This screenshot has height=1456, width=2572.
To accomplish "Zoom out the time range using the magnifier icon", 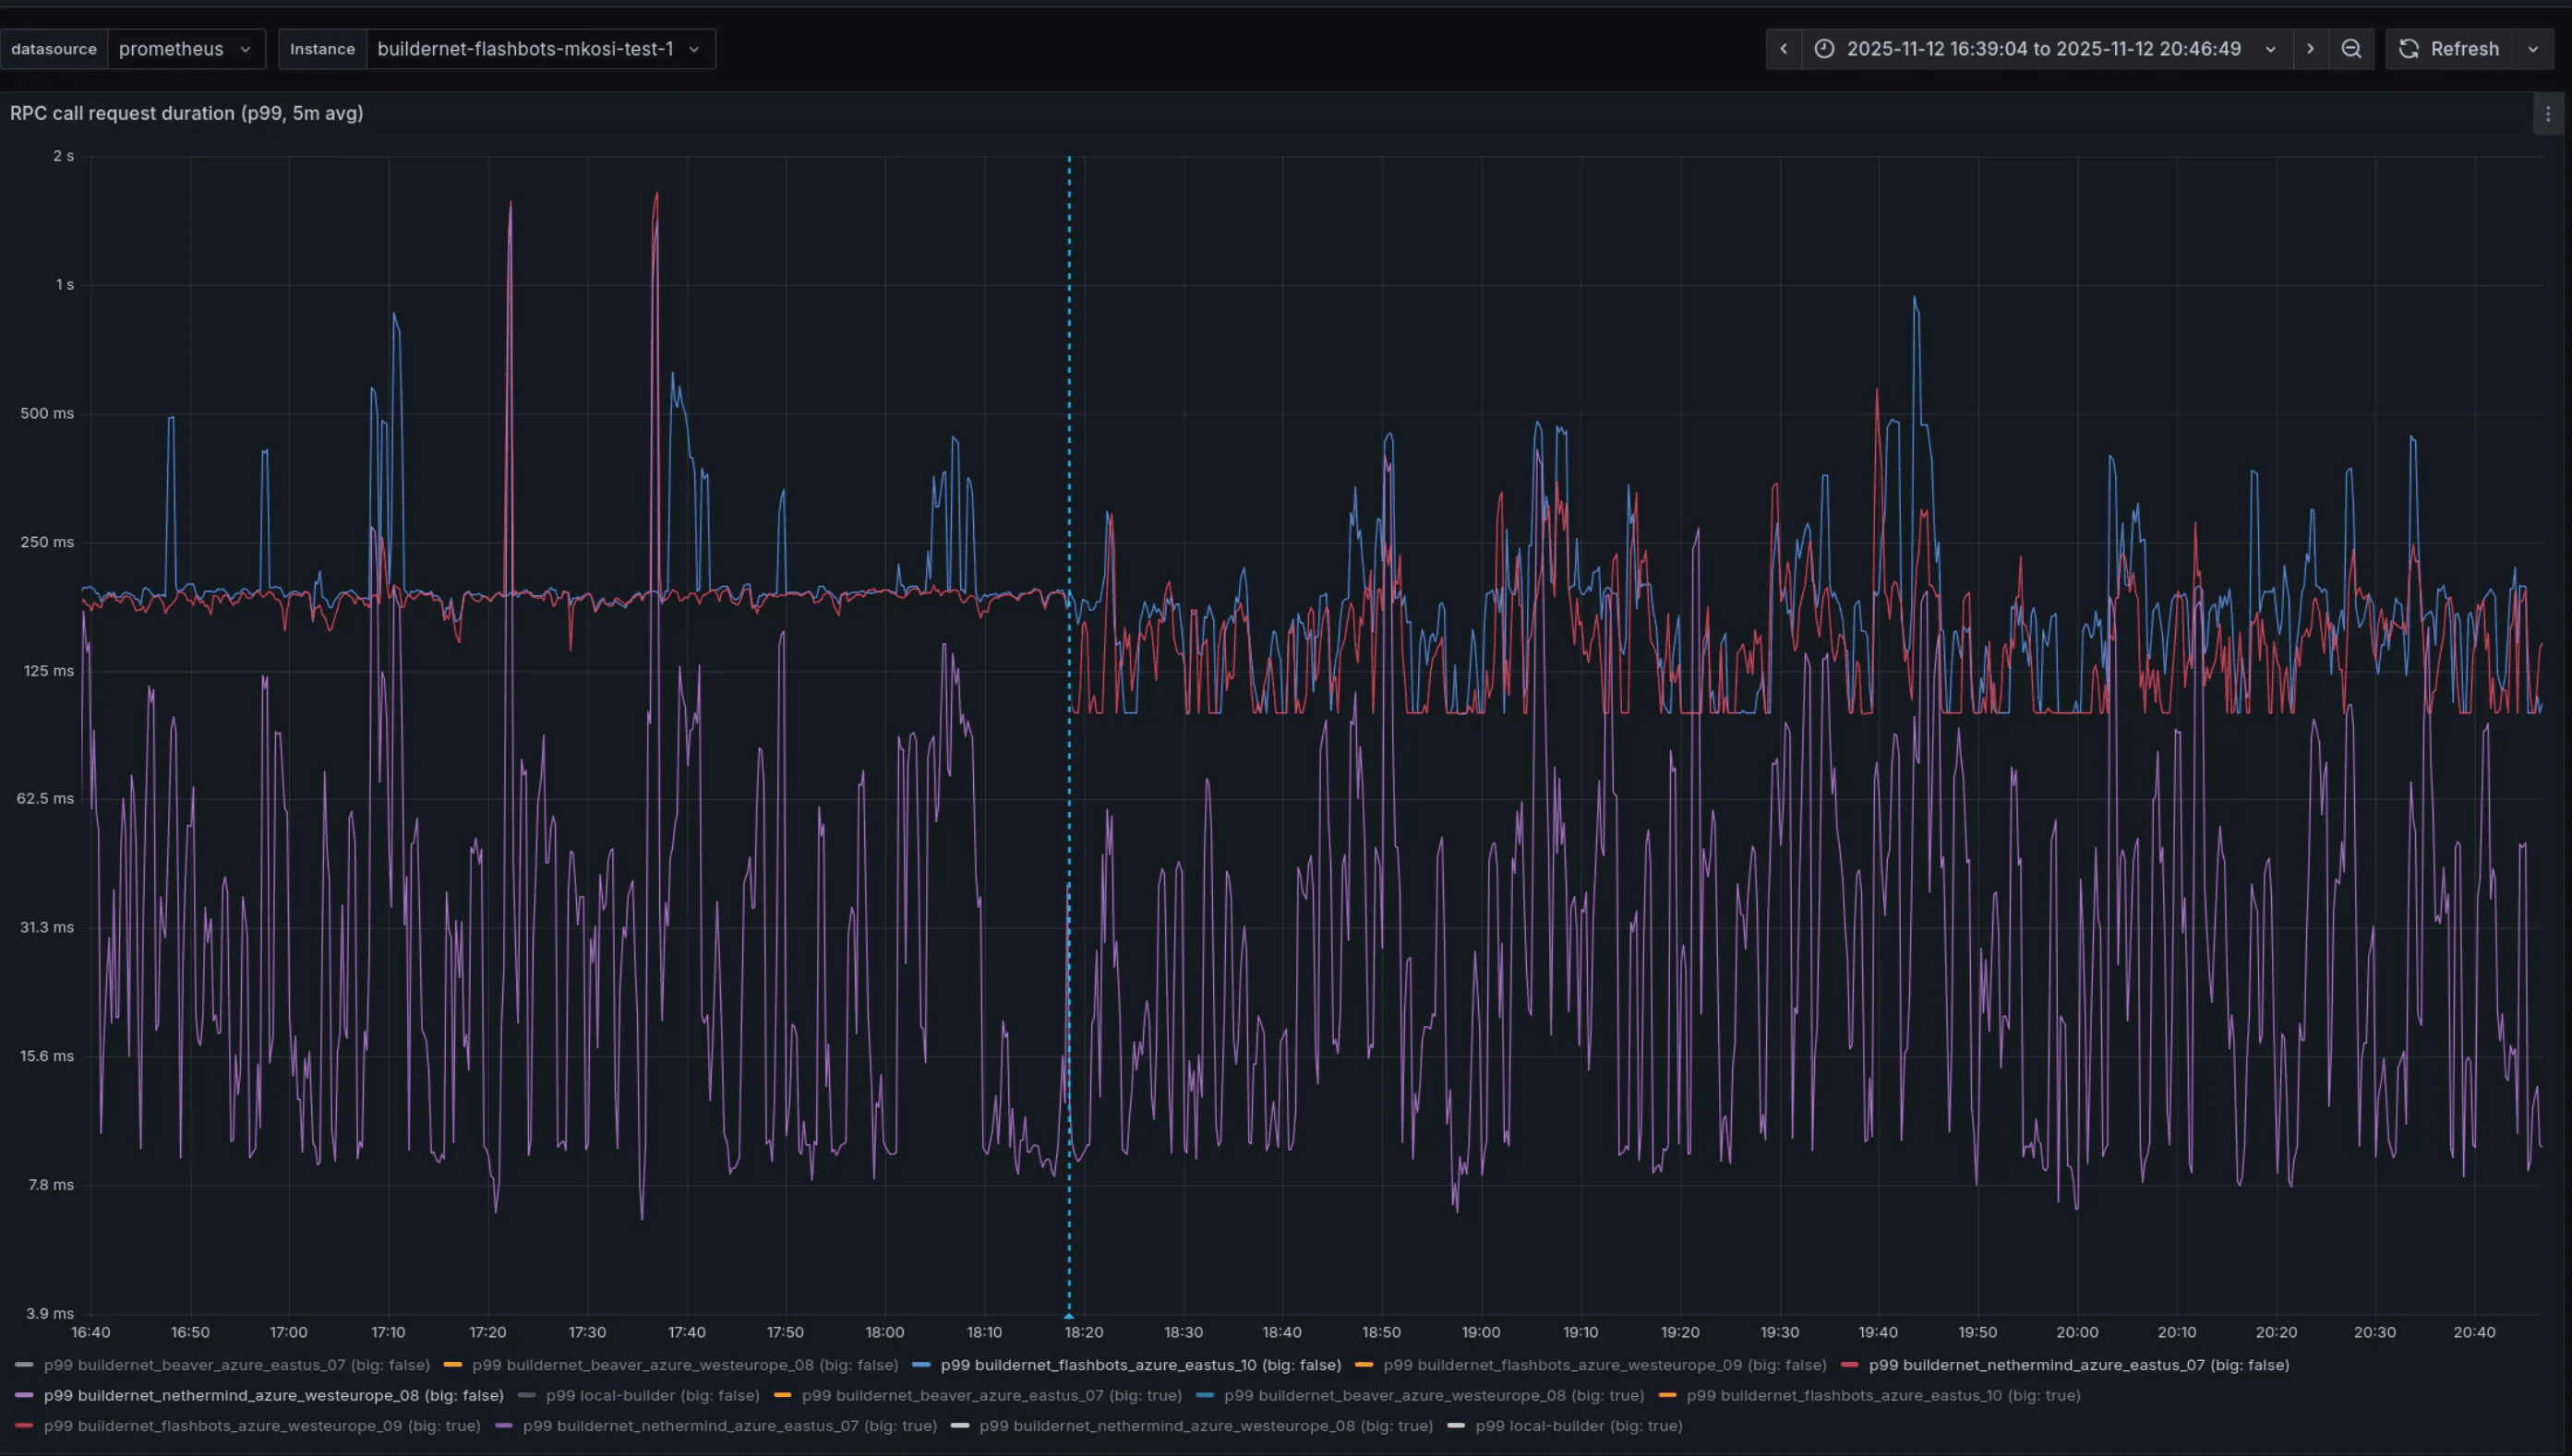I will point(2352,48).
